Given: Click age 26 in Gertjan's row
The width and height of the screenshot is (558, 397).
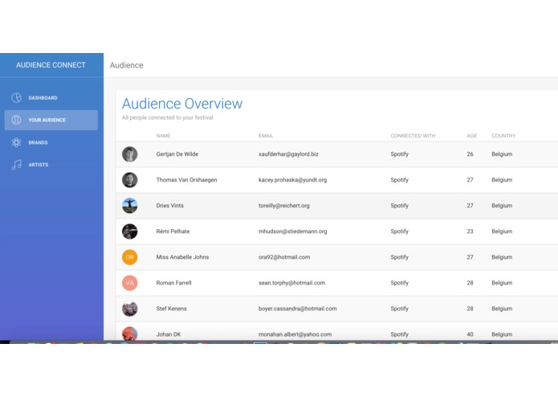Looking at the screenshot, I should point(470,154).
